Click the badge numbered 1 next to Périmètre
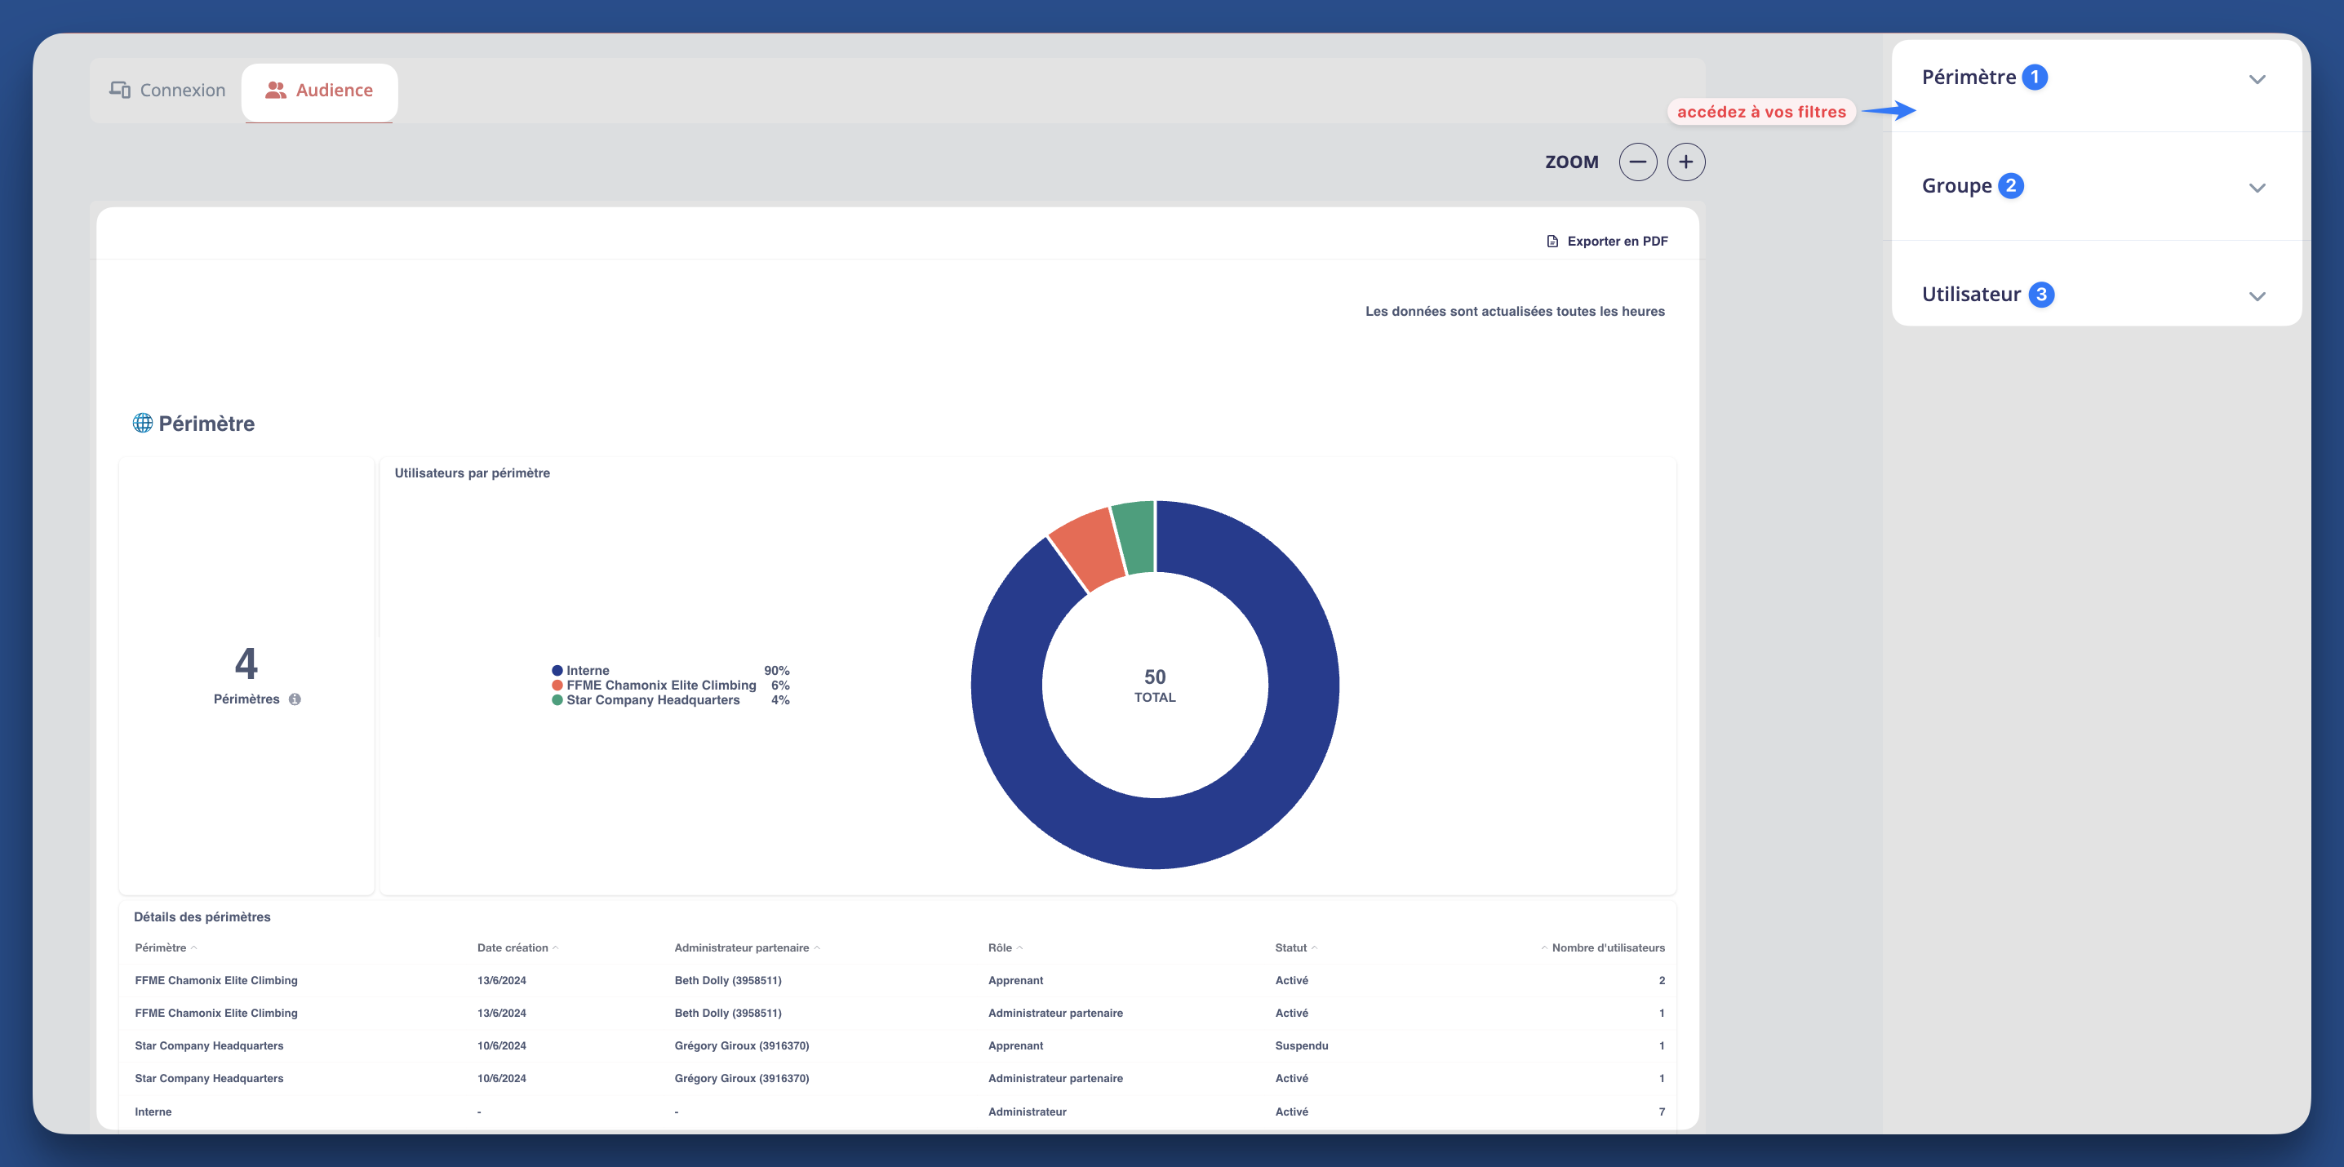 pos(2034,78)
